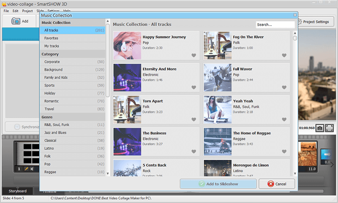Screen dimensions: 338x203
Task: Select The Business track thumbnail
Action: click(127, 142)
